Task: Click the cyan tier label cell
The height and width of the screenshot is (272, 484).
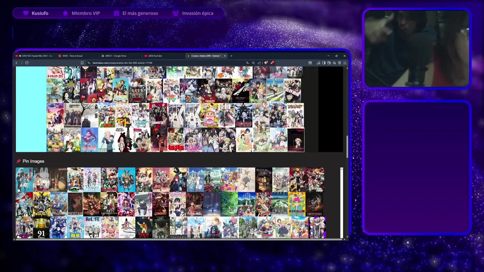Action: coord(31,109)
